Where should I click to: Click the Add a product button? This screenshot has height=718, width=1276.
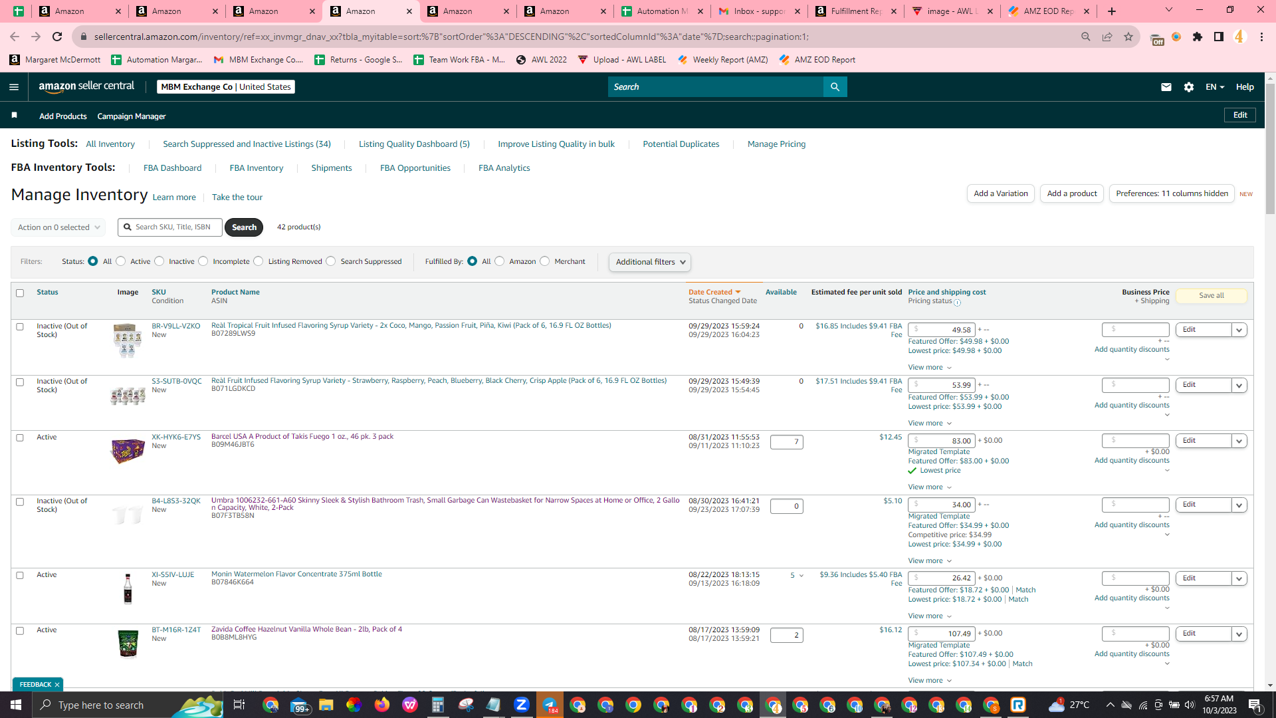coord(1072,193)
